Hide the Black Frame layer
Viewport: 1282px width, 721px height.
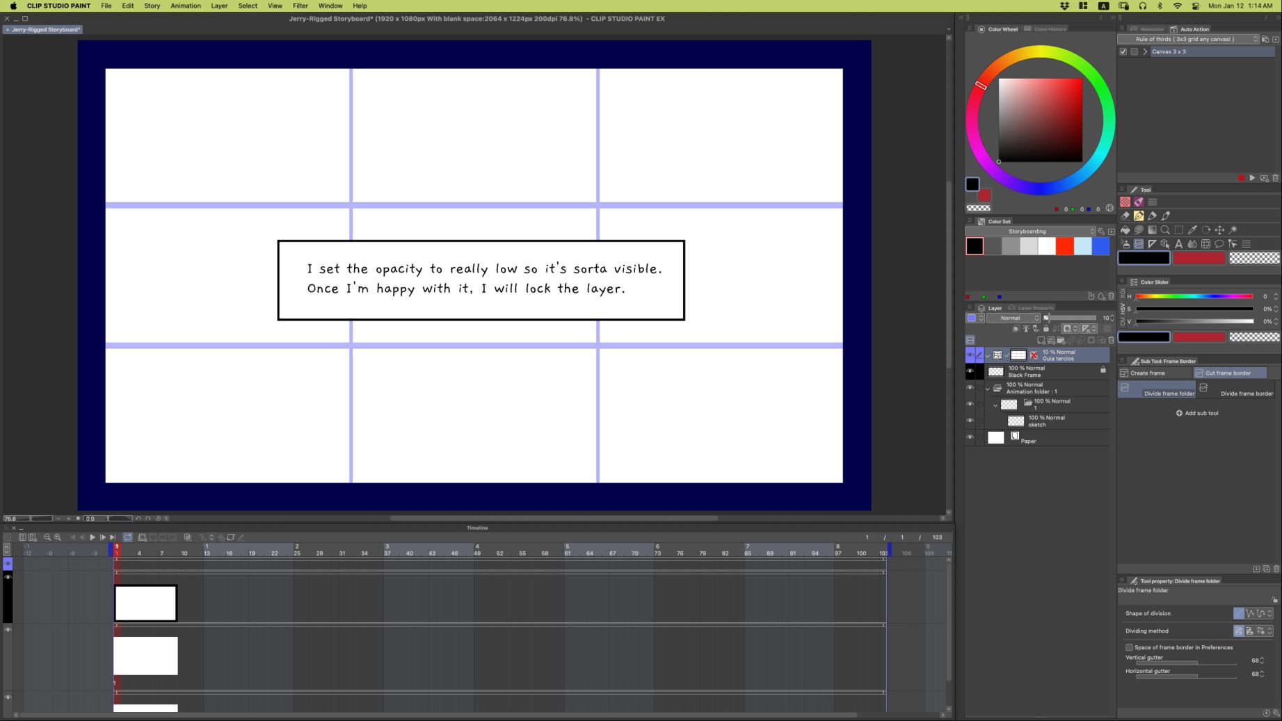[x=970, y=371]
